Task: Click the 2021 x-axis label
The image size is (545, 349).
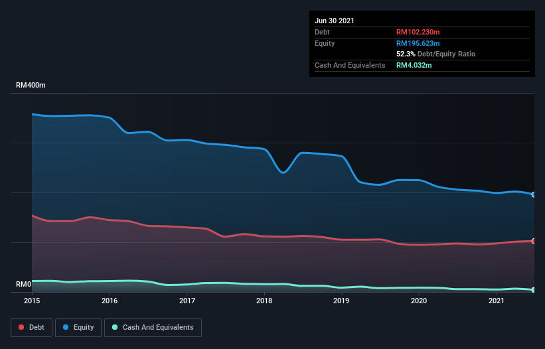Action: [x=497, y=301]
